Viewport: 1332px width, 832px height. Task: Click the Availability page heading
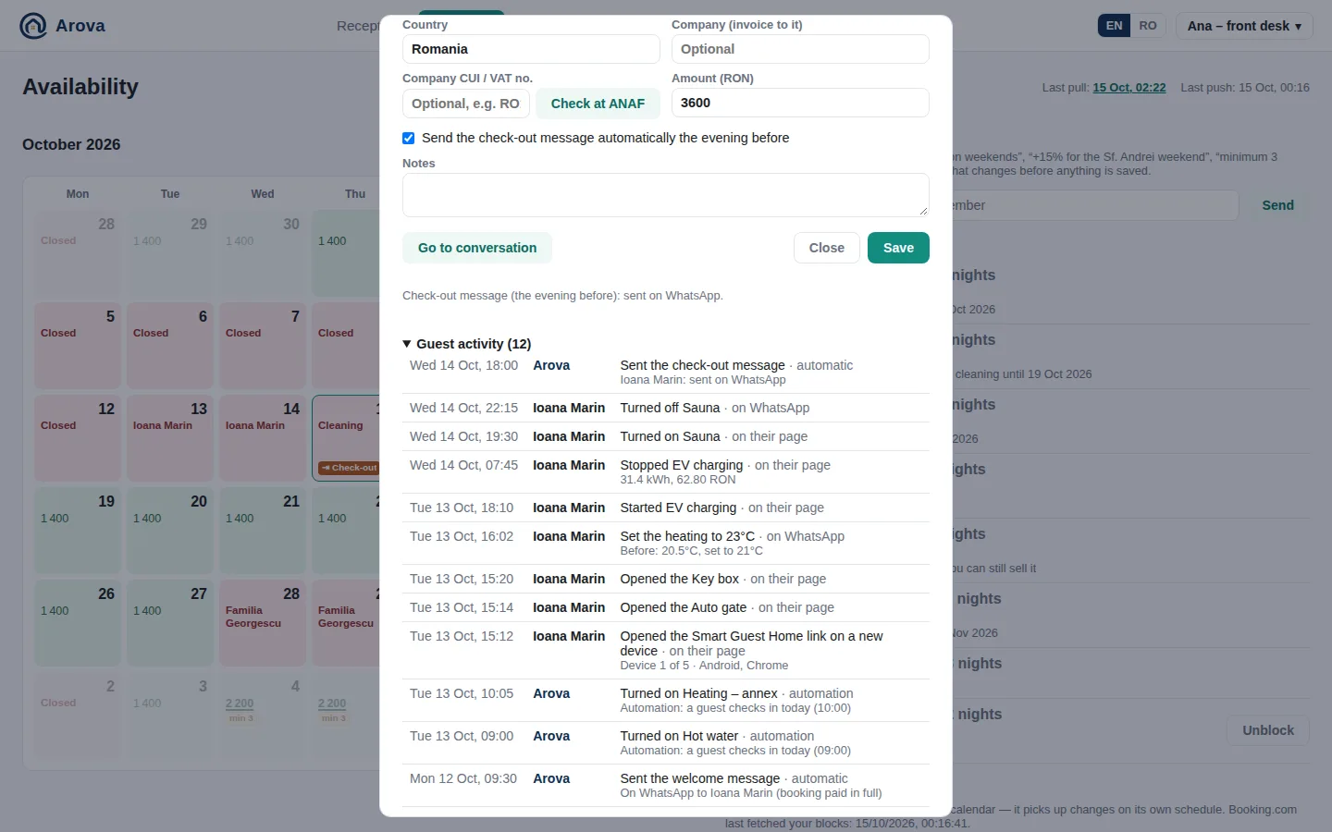point(80,87)
